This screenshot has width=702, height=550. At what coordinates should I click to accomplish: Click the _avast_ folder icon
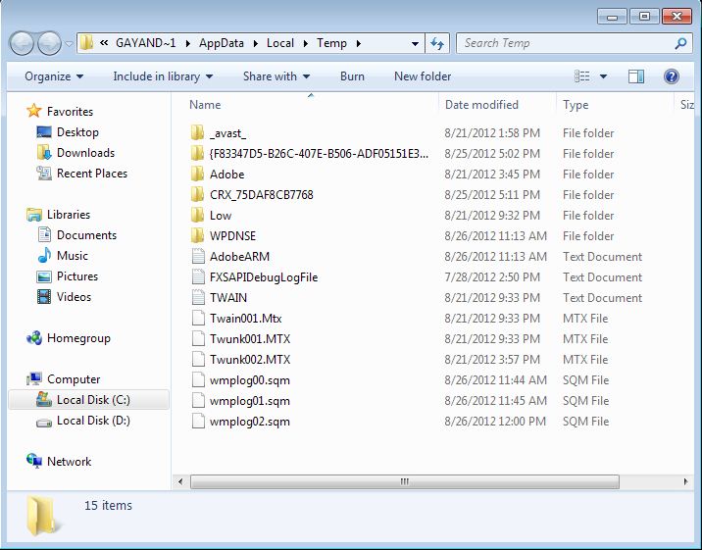[197, 133]
